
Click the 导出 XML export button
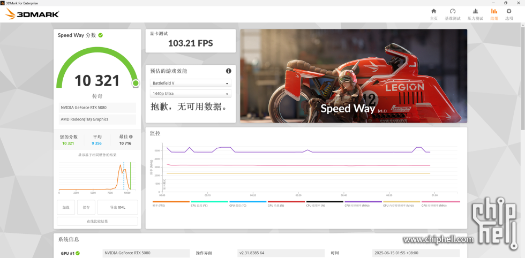tap(117, 208)
